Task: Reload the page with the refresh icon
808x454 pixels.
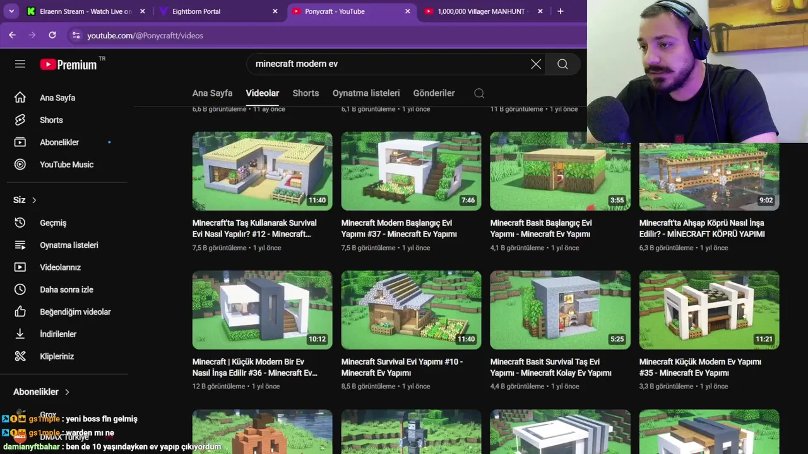Action: click(x=52, y=35)
